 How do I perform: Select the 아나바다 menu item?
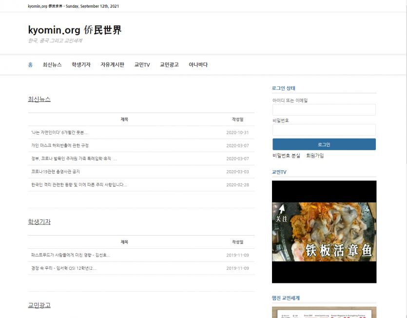pos(198,64)
